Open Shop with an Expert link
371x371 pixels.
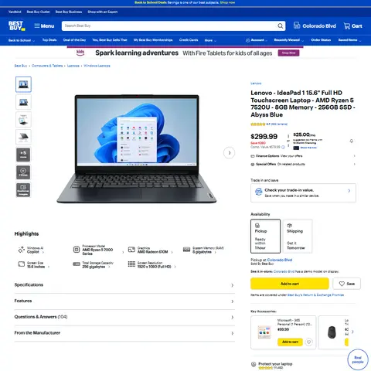pos(103,12)
